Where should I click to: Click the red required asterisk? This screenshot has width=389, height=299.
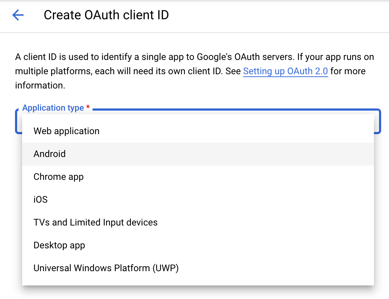88,107
